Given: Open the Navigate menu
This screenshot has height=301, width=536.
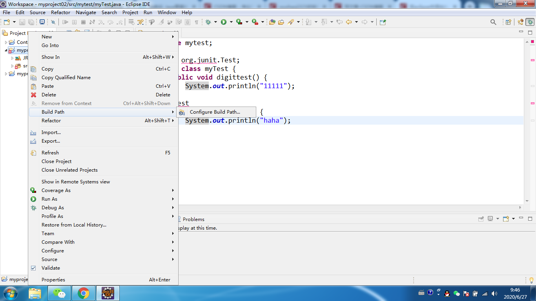Looking at the screenshot, I should click(x=86, y=12).
